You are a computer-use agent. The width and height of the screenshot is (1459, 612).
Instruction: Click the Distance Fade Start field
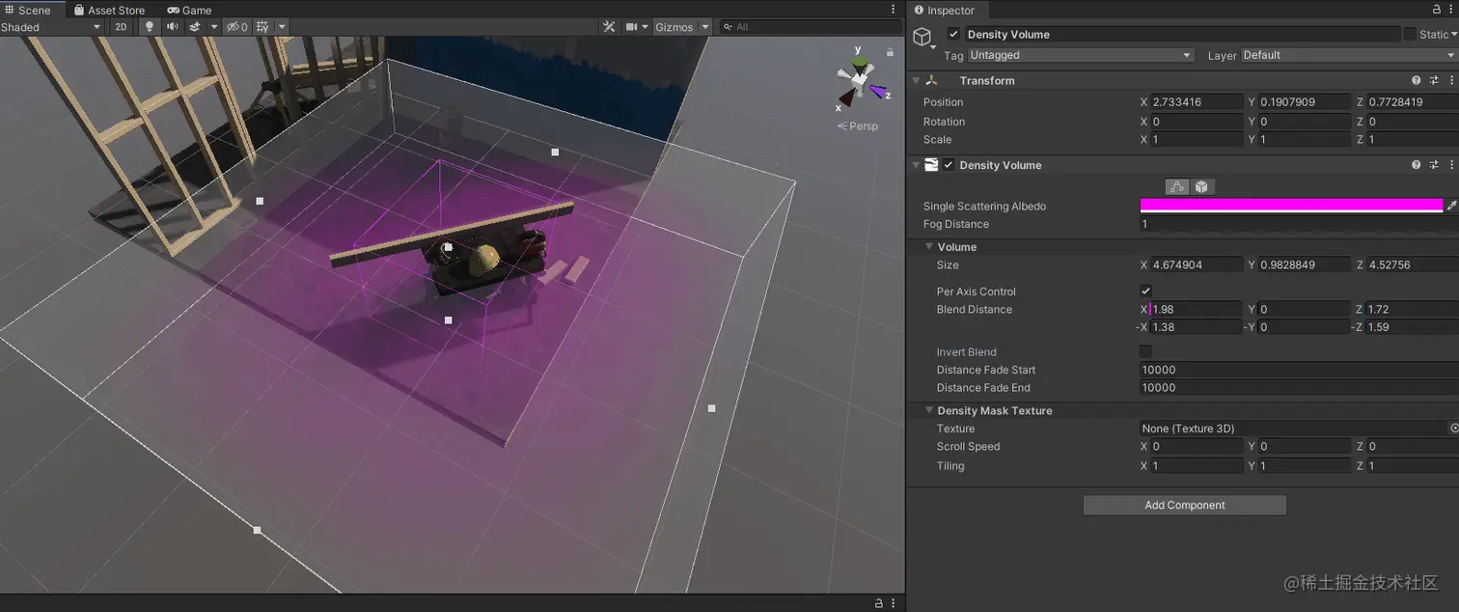[x=1299, y=370]
